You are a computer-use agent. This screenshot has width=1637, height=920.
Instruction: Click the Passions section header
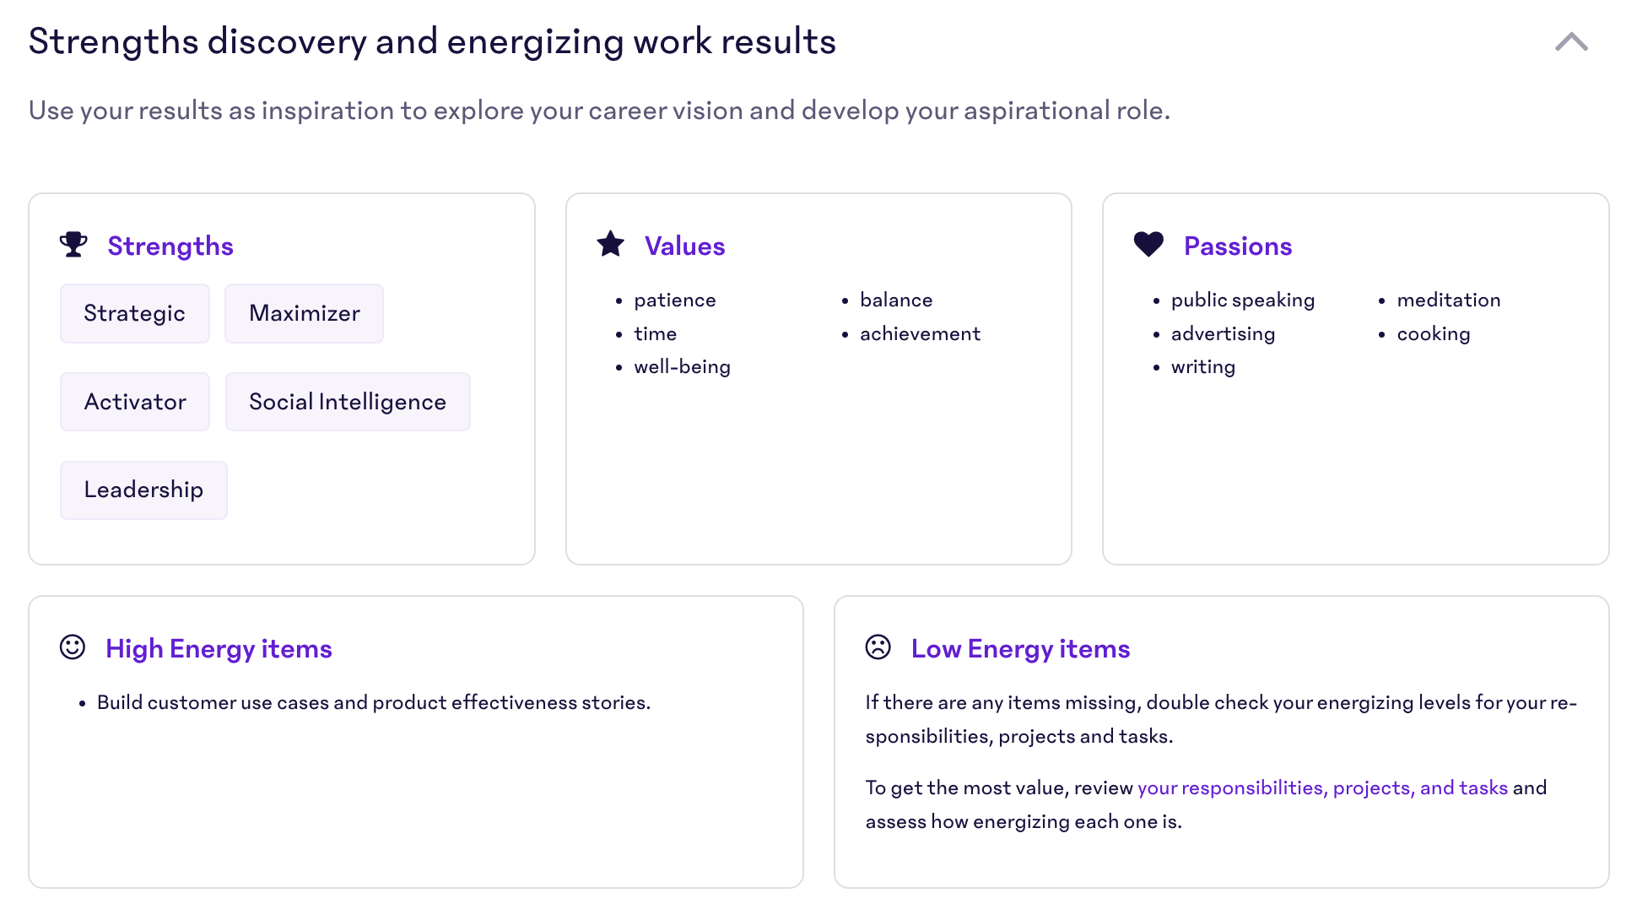click(1237, 244)
